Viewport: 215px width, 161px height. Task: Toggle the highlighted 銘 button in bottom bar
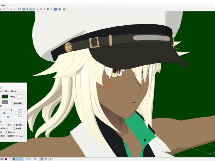[x=14, y=159]
